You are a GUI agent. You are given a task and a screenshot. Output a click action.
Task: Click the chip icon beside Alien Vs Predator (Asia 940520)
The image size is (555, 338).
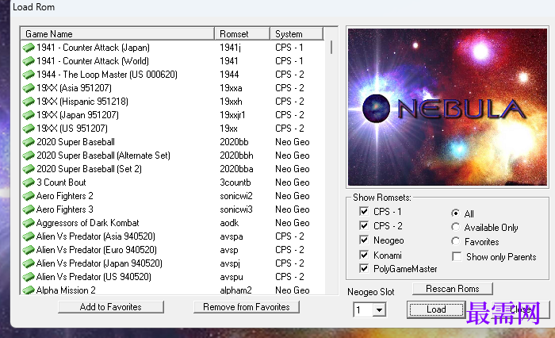tap(29, 236)
